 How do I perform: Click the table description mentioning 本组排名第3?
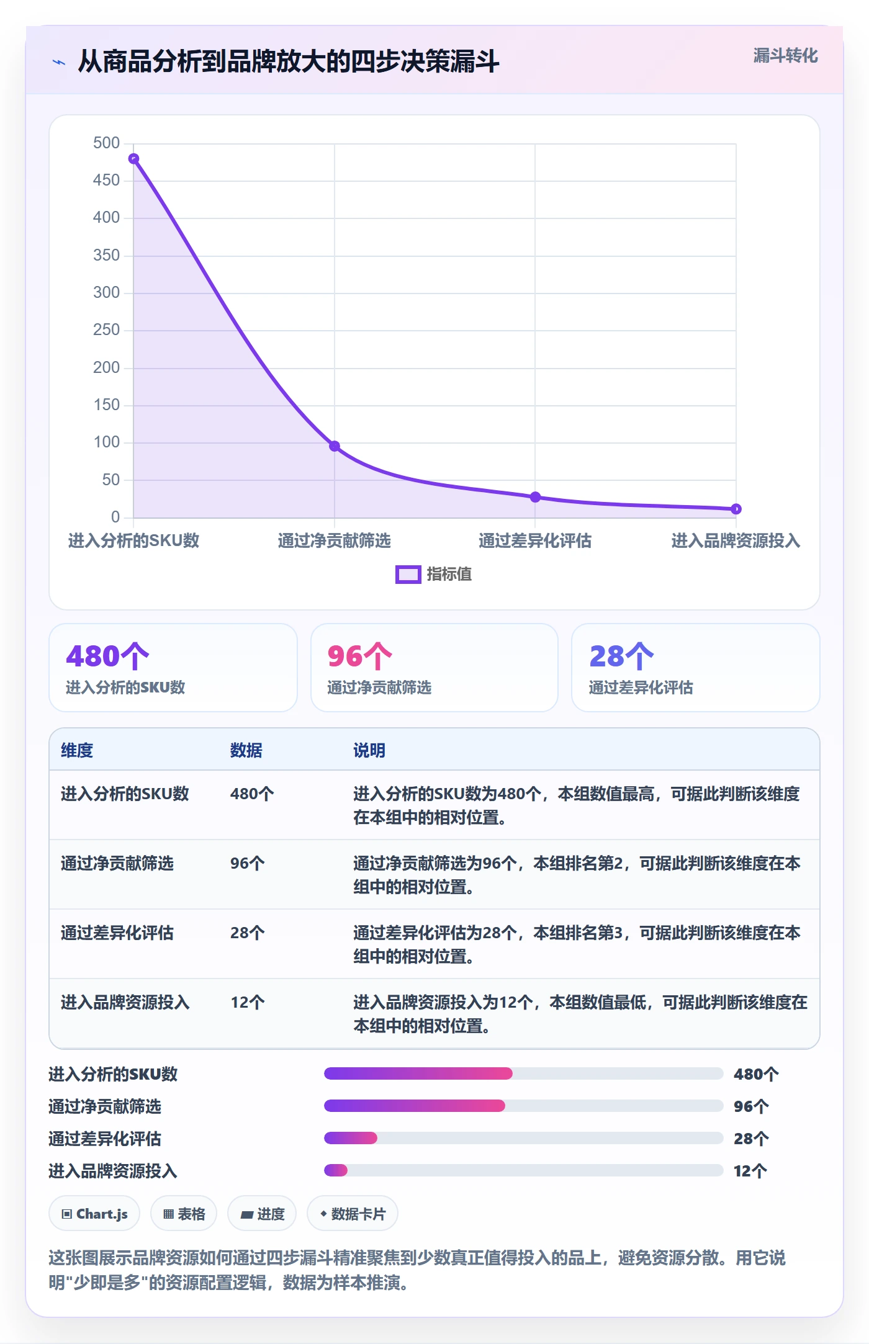577,944
